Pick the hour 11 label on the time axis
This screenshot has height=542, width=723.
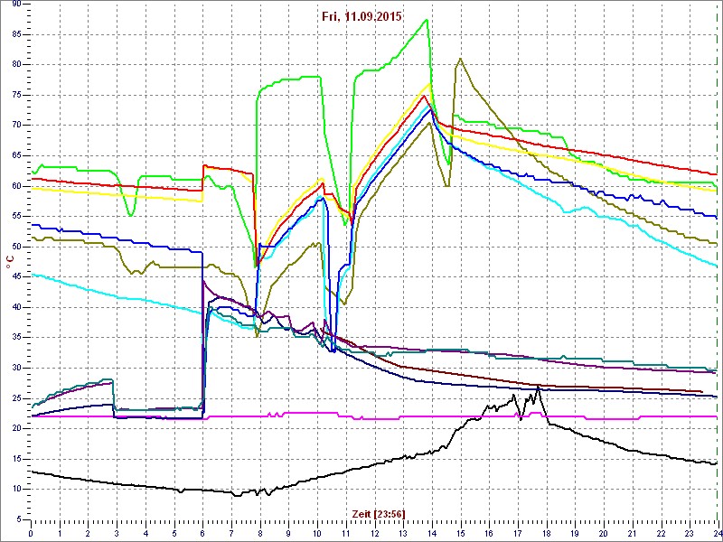pyautogui.click(x=346, y=531)
